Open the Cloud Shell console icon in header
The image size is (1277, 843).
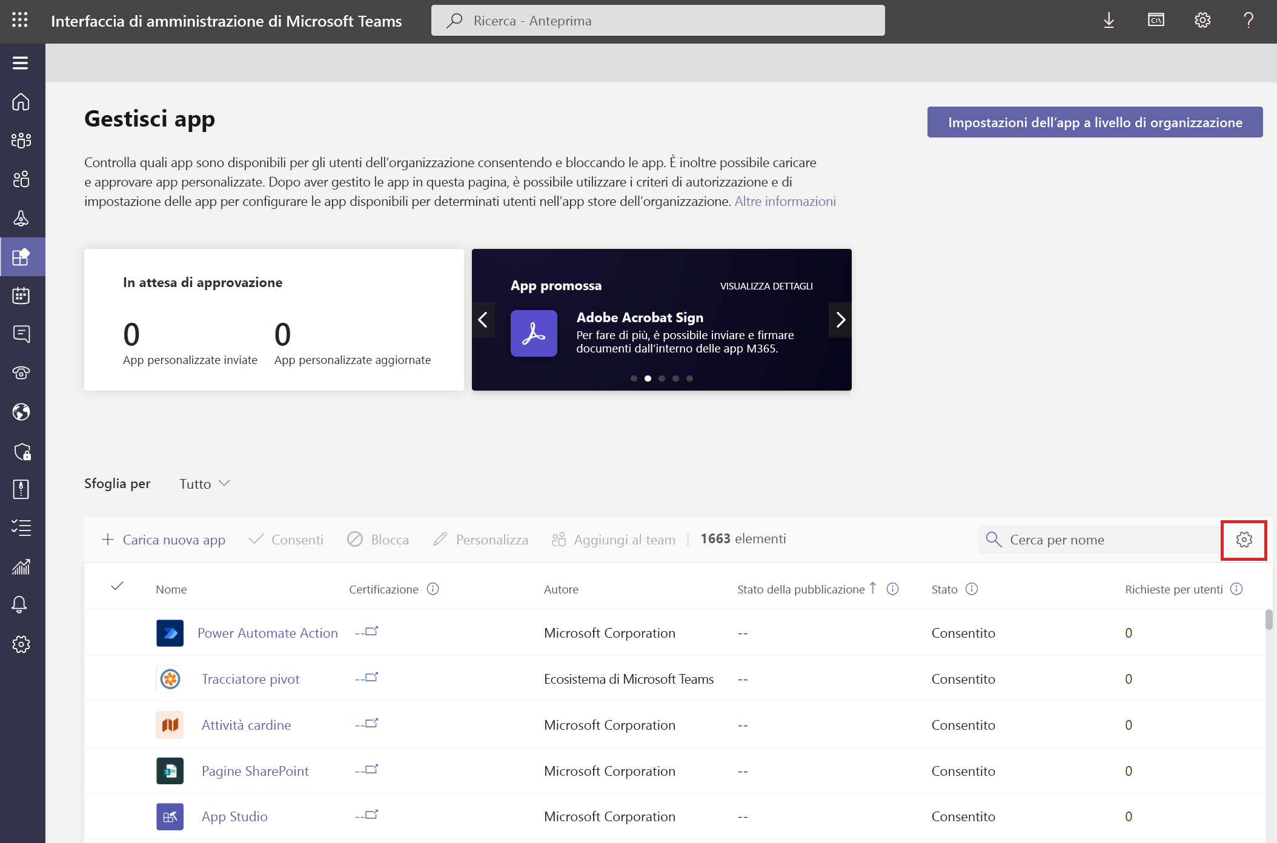click(1156, 21)
